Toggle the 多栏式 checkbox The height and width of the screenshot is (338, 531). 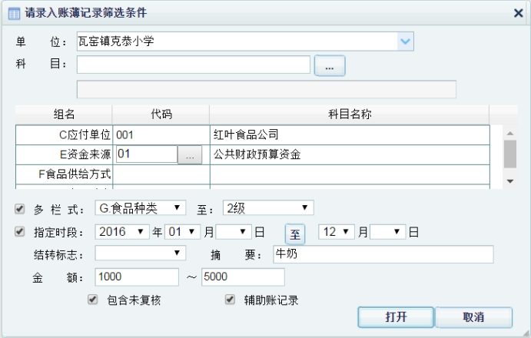pos(20,208)
